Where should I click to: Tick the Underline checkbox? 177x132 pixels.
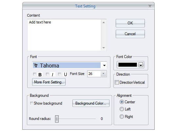(59, 74)
